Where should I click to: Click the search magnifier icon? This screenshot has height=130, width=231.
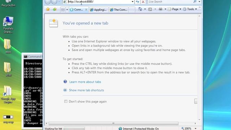[195, 1]
